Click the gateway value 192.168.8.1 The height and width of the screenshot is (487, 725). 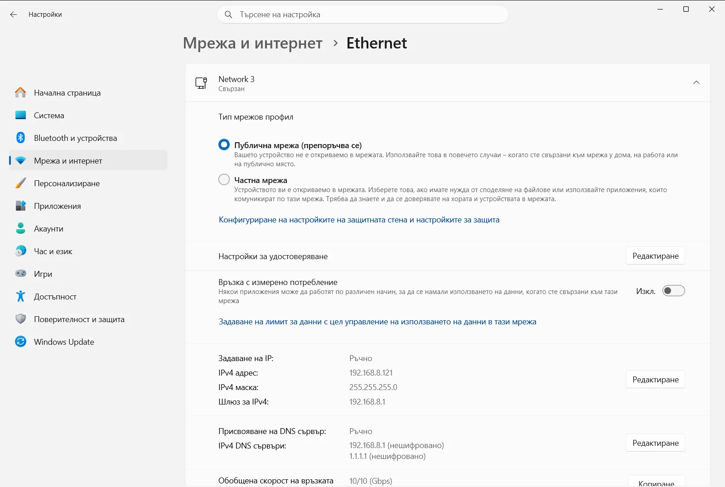click(367, 402)
